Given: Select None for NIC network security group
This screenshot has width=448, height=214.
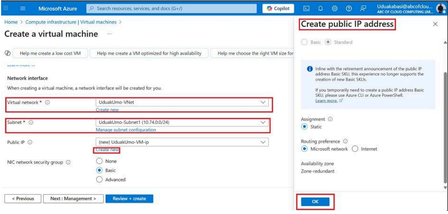Looking at the screenshot, I should point(99,161).
